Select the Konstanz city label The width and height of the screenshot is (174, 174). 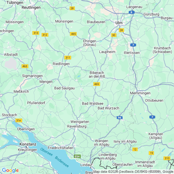28,144
